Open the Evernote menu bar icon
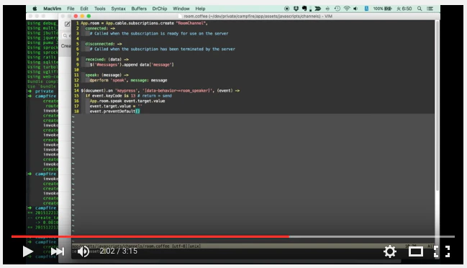467x268 pixels. pos(304,9)
